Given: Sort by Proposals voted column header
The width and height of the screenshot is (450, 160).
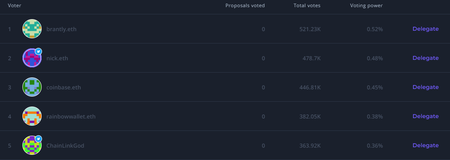Looking at the screenshot, I should (x=245, y=6).
